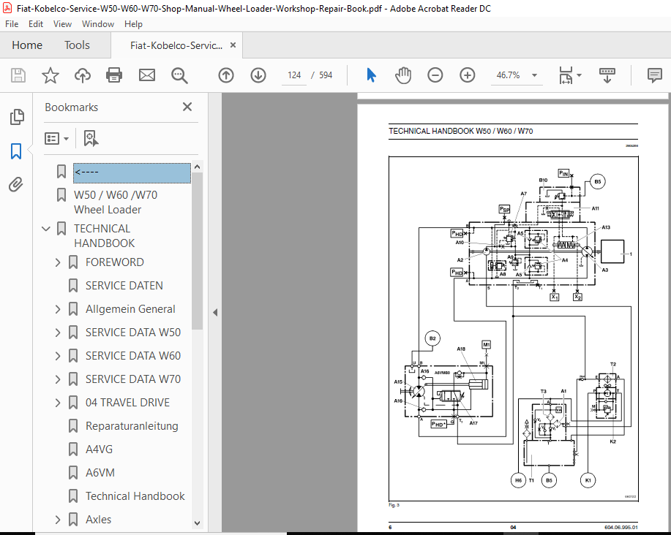Click bookmarks scrollbar up arrow
Screen dimensions: 671x535
pos(197,167)
